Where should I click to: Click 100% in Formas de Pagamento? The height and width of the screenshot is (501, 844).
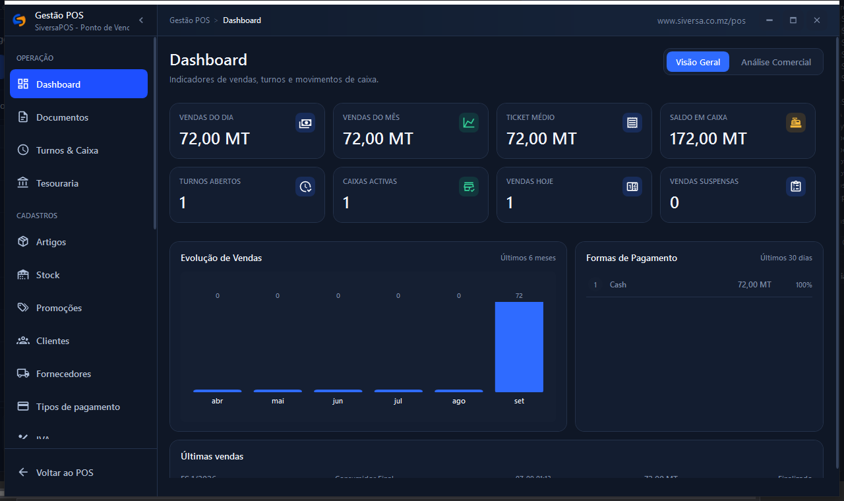tap(804, 285)
